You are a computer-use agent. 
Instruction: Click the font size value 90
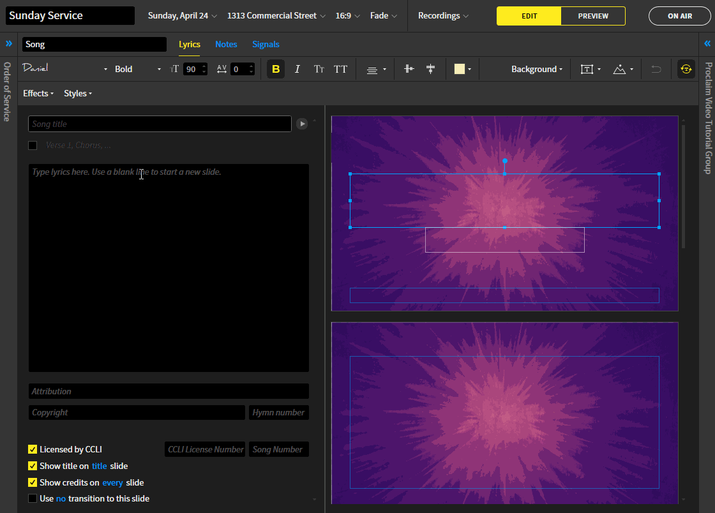[x=192, y=70]
